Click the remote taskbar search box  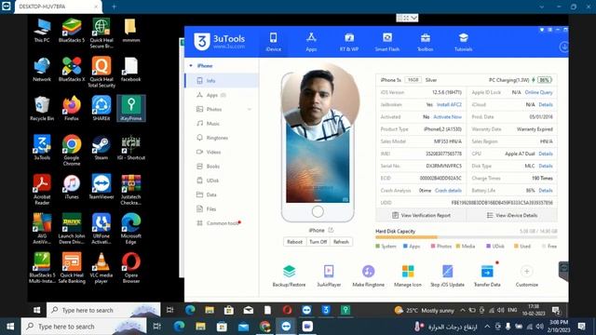point(103,310)
